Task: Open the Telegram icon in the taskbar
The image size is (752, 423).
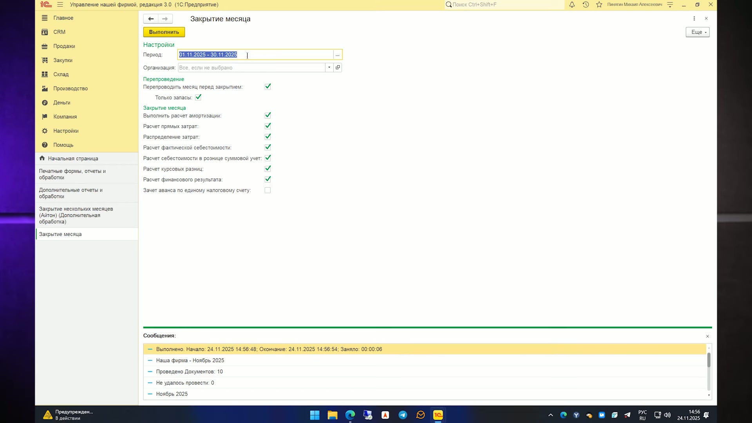Action: [403, 415]
